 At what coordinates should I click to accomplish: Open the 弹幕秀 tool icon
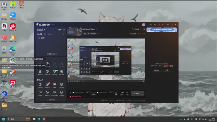pyautogui.click(x=40, y=92)
